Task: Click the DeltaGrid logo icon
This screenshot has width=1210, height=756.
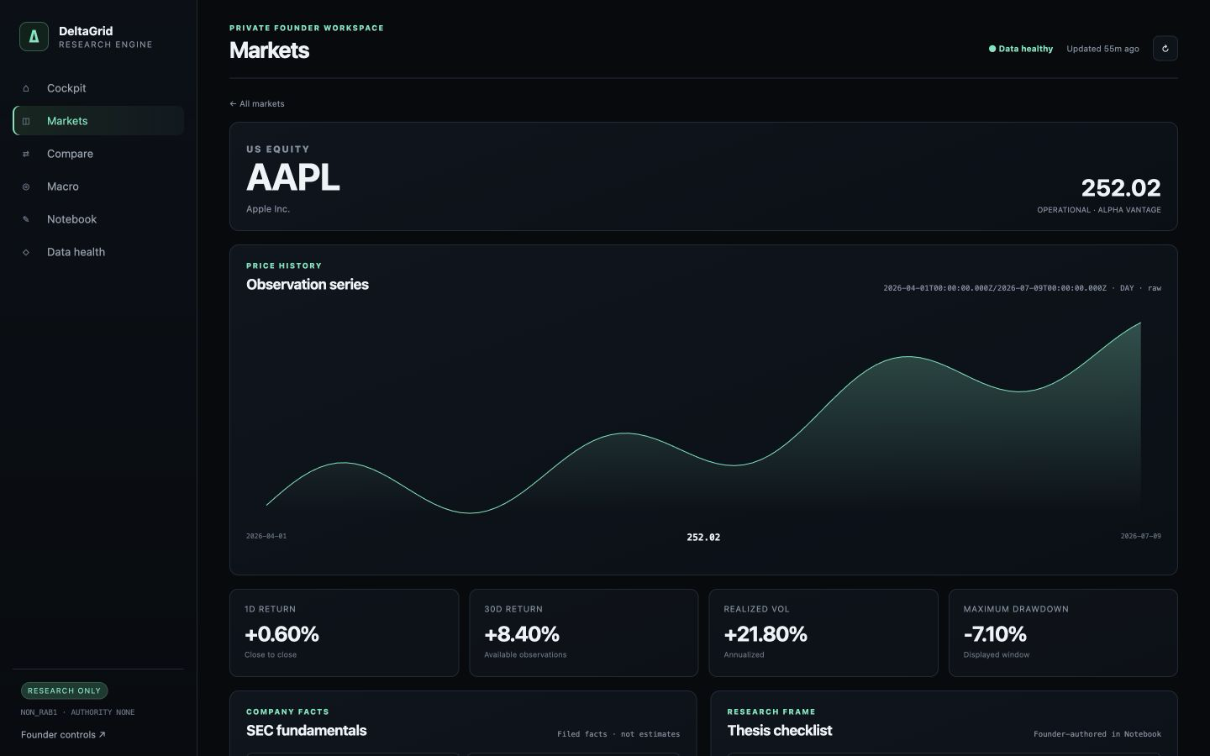Action: coord(34,37)
